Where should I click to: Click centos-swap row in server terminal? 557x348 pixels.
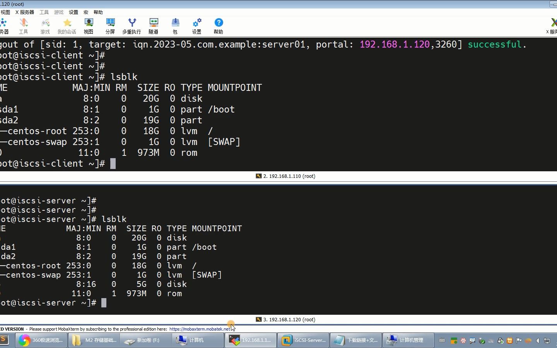(111, 275)
